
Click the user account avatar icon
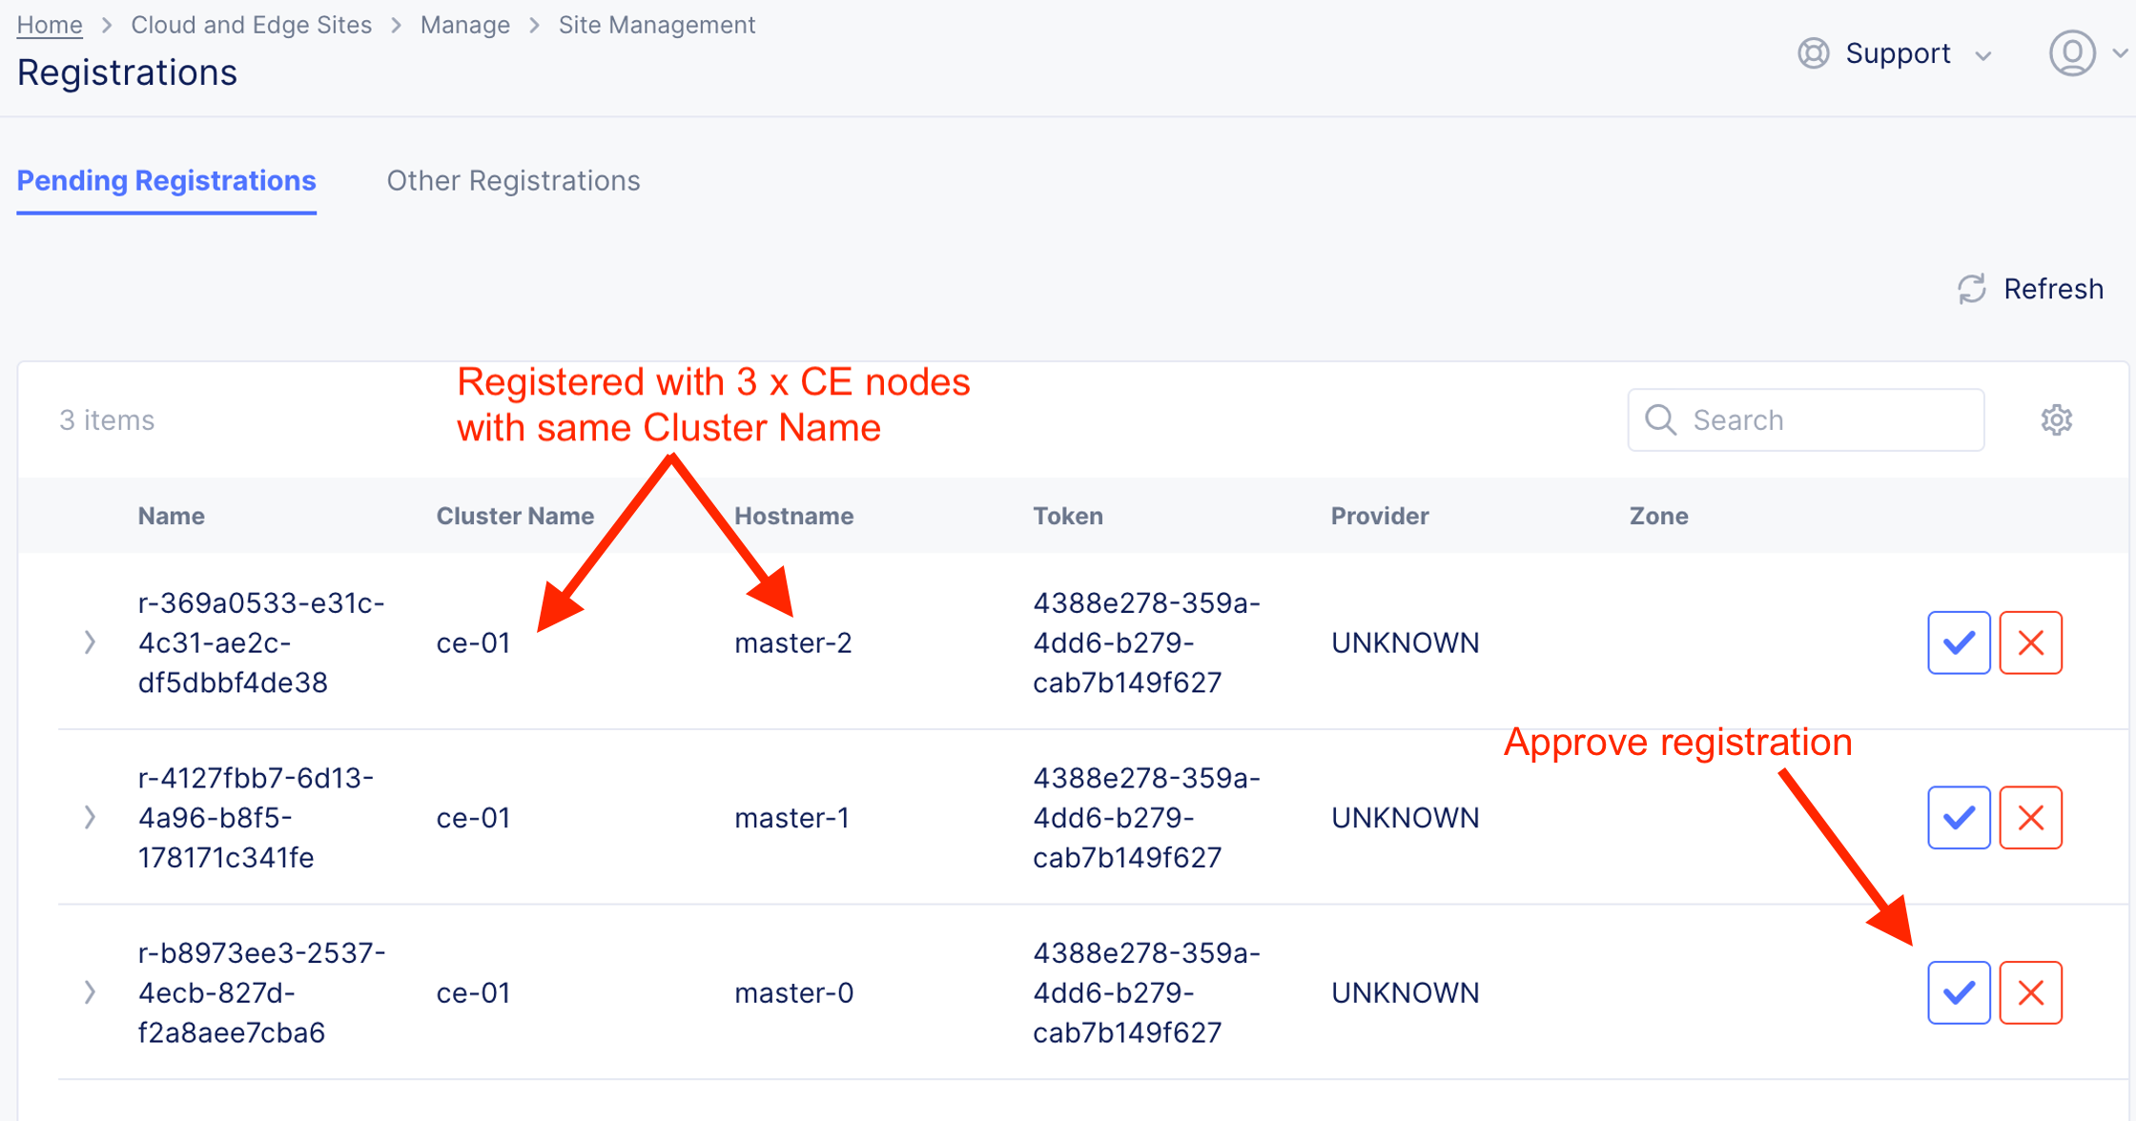pos(2072,53)
